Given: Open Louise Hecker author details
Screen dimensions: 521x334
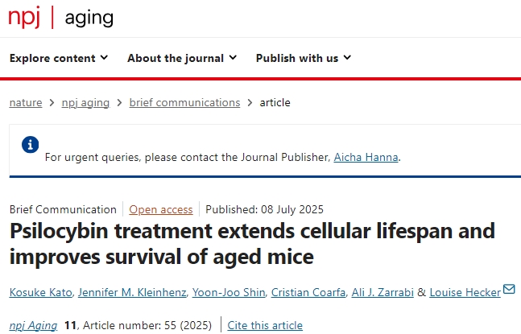Looking at the screenshot, I should pyautogui.click(x=465, y=292).
